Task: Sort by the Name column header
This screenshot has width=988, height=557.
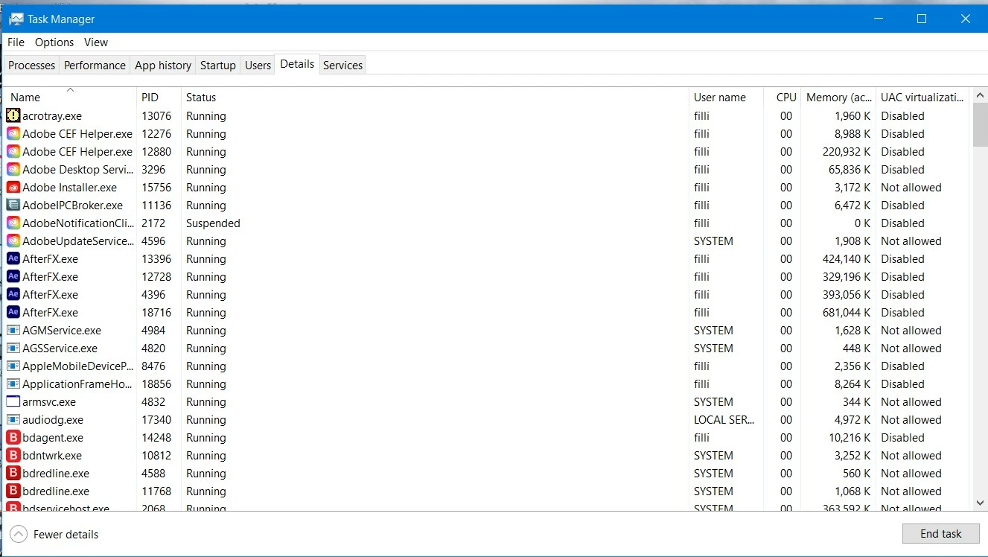Action: [x=70, y=97]
